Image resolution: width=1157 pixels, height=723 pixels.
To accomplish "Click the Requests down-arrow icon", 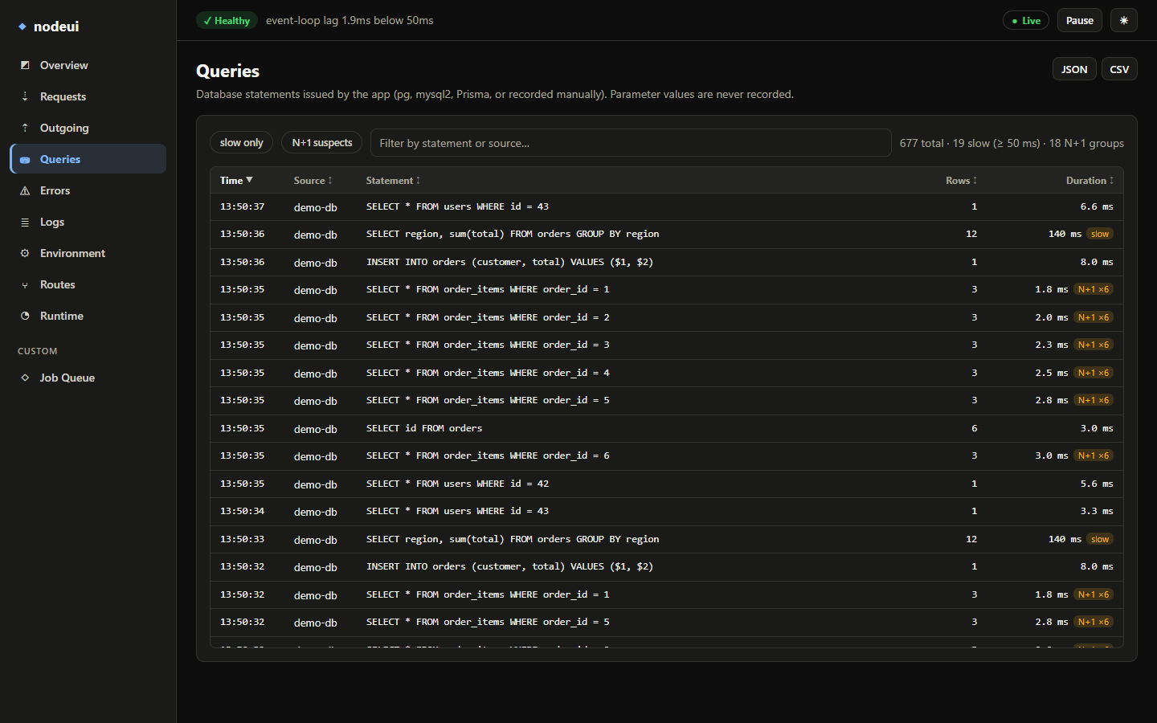I will pyautogui.click(x=25, y=96).
